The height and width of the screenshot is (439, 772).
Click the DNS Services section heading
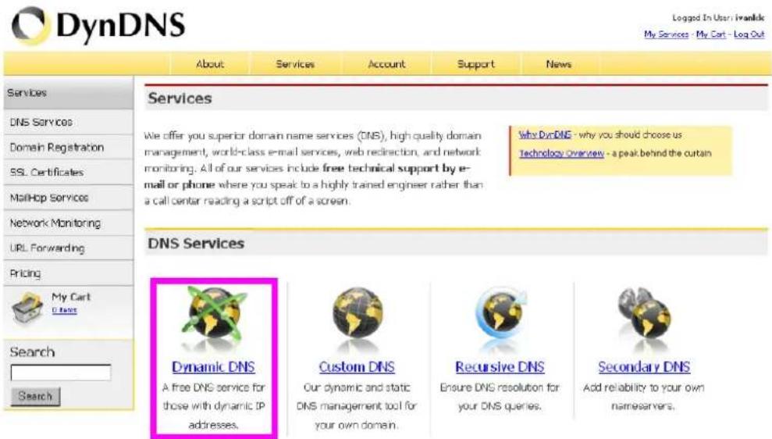[x=196, y=244]
